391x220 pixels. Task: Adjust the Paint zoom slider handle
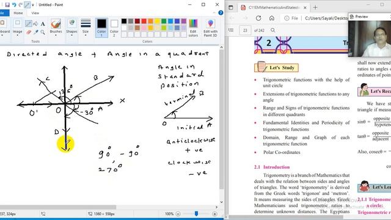pyautogui.click(x=196, y=214)
